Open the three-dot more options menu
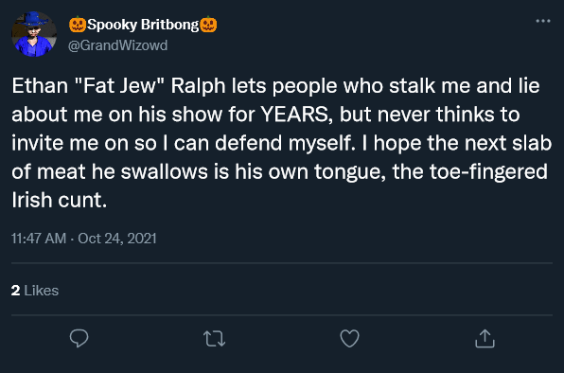The height and width of the screenshot is (373, 564). [543, 21]
